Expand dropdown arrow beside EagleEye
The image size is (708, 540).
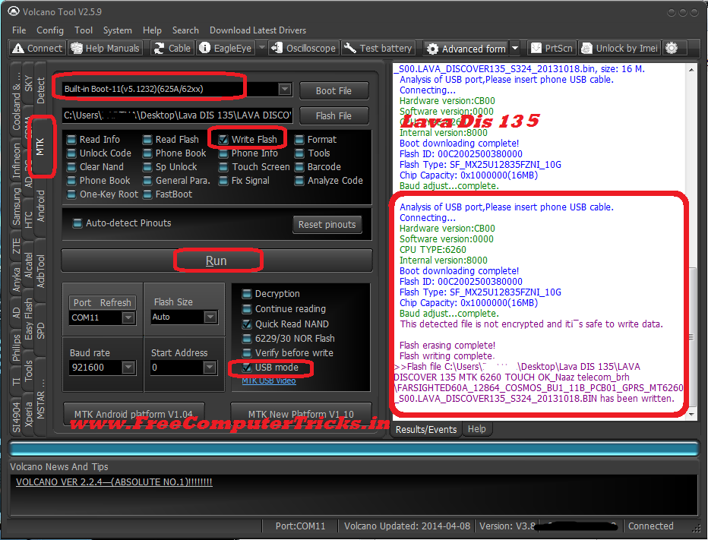tap(261, 47)
